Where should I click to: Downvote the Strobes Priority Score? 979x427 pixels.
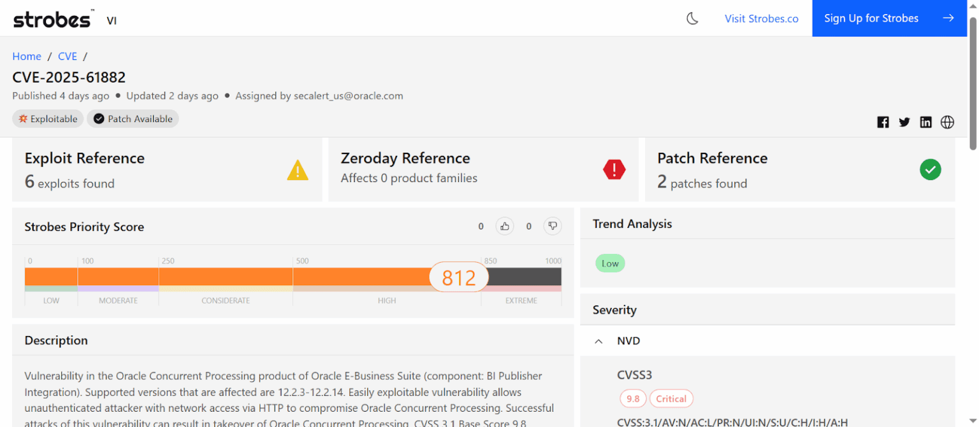coord(553,226)
